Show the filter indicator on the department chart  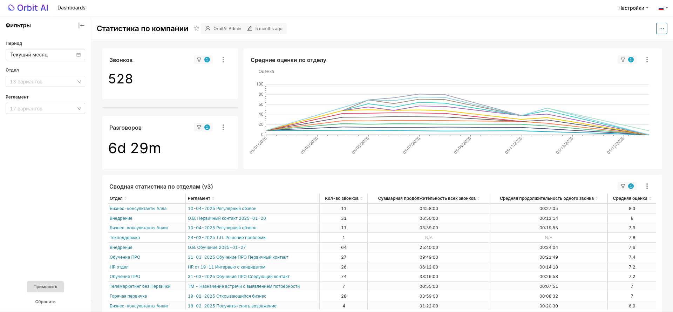point(627,60)
